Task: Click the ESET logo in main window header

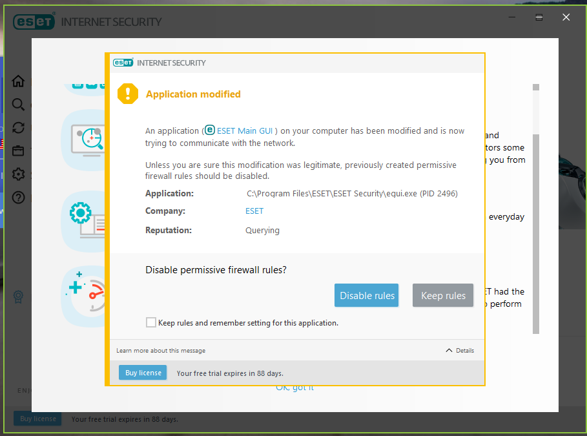Action: click(x=34, y=21)
